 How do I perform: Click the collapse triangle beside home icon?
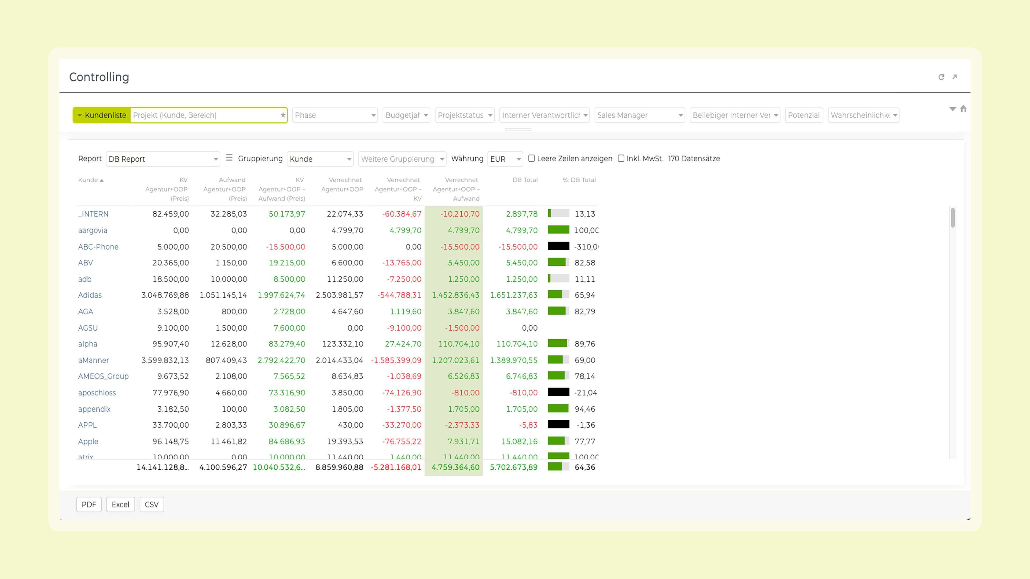[952, 109]
